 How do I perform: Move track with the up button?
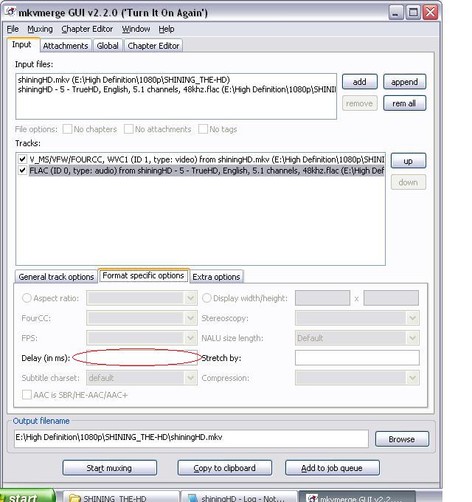(408, 161)
